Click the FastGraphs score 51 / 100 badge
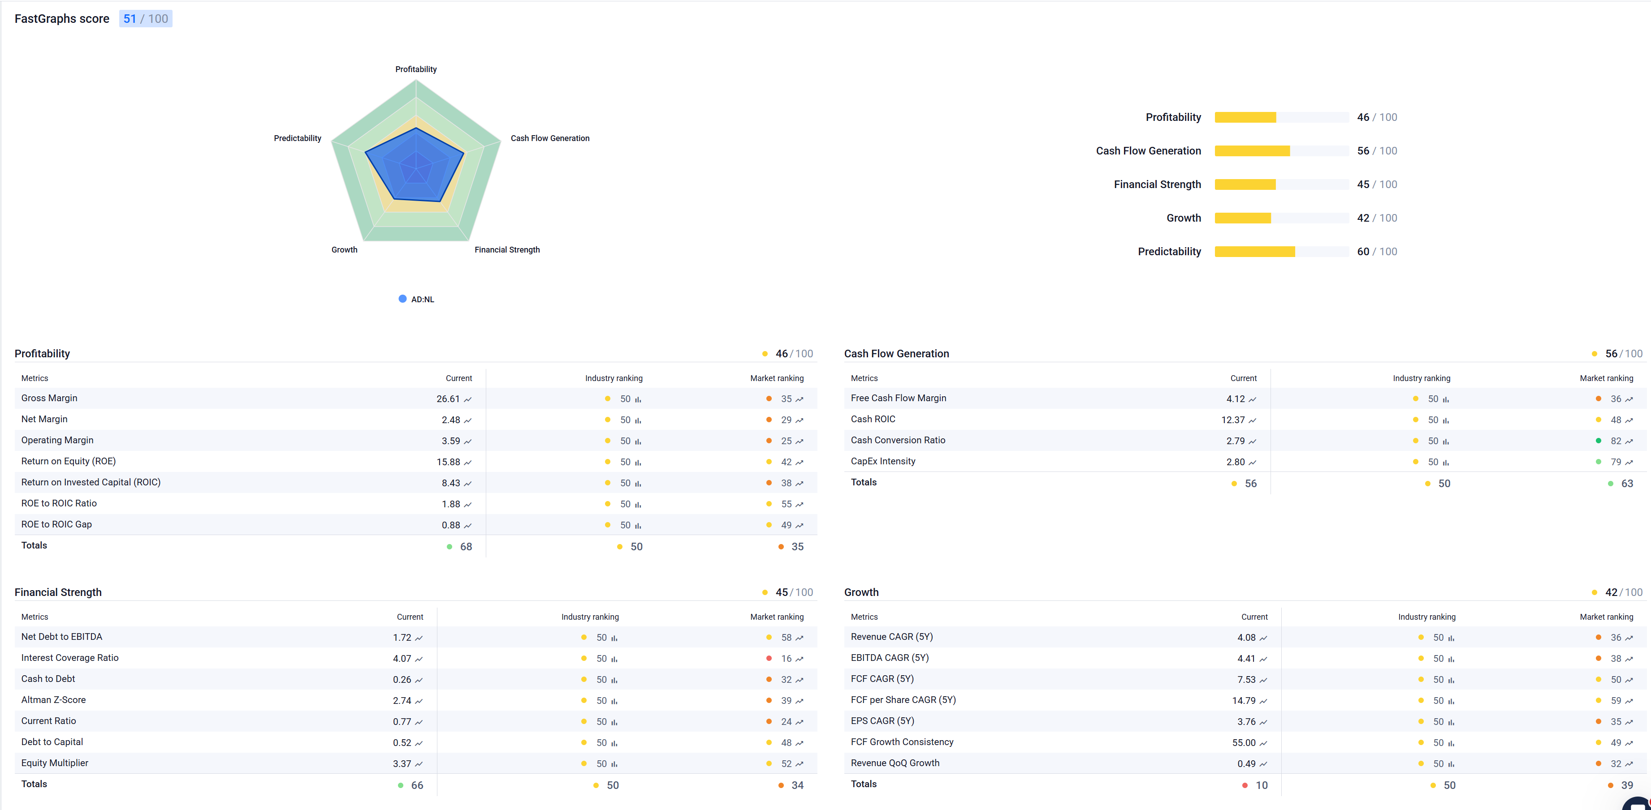Image resolution: width=1651 pixels, height=810 pixels. [146, 18]
